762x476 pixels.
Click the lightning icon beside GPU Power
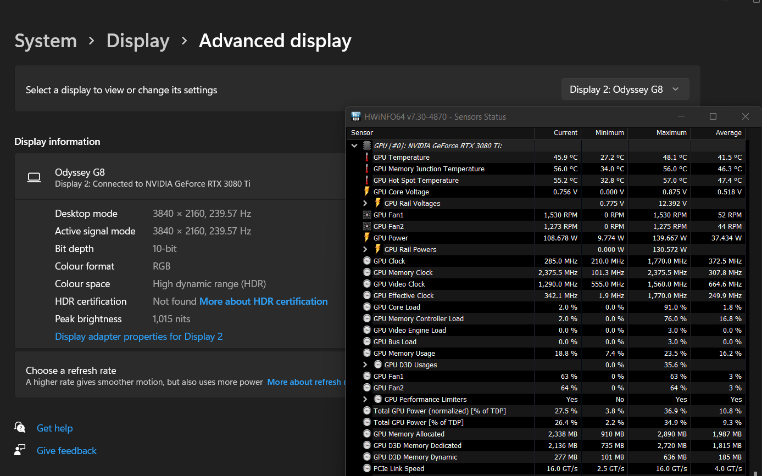coord(367,238)
